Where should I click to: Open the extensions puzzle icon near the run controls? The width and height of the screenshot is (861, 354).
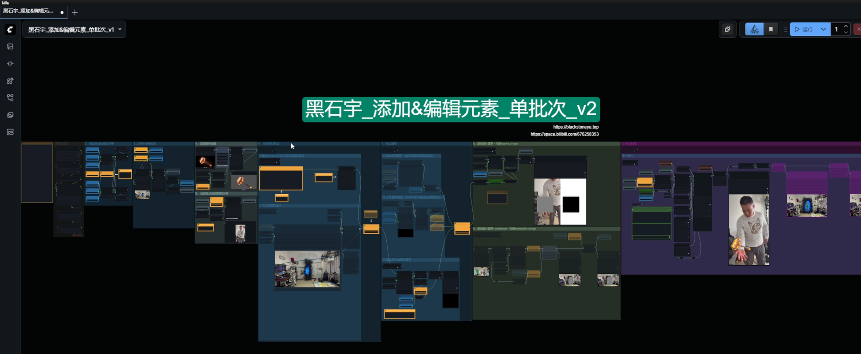pyautogui.click(x=727, y=29)
